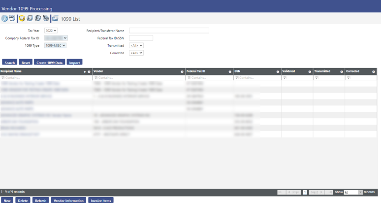Focus the Recipient/Transferor Name input field

pyautogui.click(x=169, y=31)
